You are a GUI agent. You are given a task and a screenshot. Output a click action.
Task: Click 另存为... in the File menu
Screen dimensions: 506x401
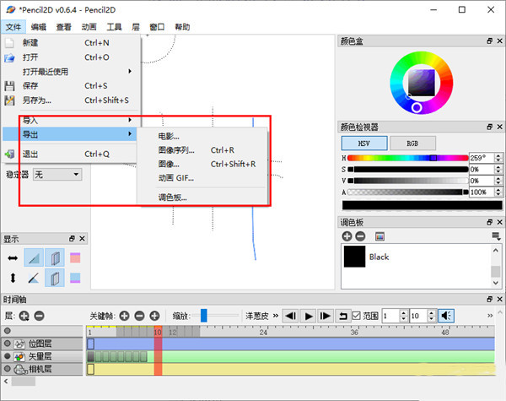tap(36, 100)
